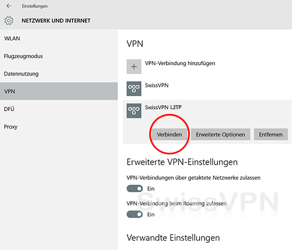The height and width of the screenshot is (250, 292).
Task: Select VPN in the sidebar
Action: tap(59, 91)
